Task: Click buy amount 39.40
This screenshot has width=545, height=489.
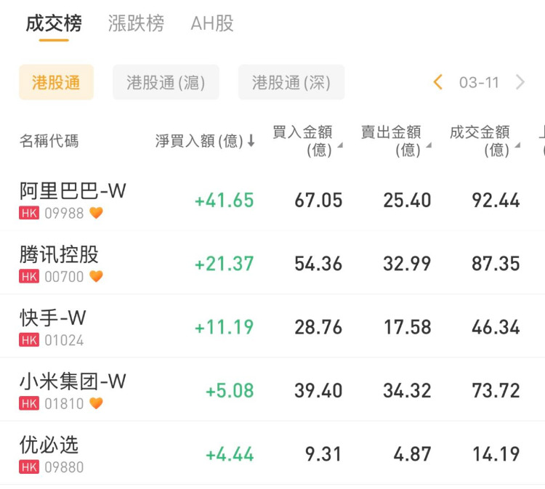Action: (x=319, y=391)
